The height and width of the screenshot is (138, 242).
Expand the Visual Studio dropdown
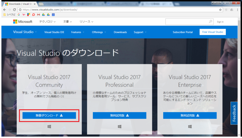[25, 32]
